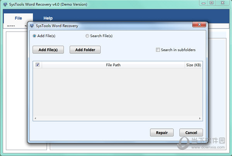Open the File tab in main window
The width and height of the screenshot is (232, 156).
point(18,18)
